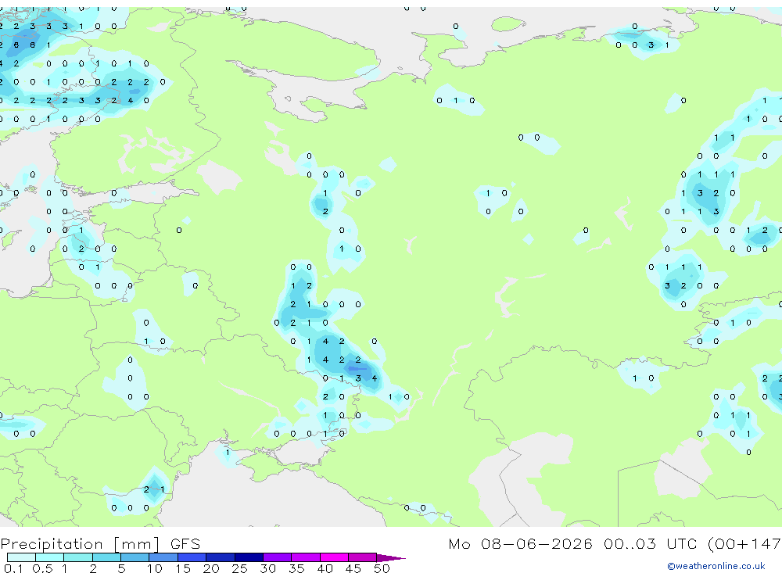Click the "30" legend tick label
This screenshot has height=573, width=782.
(267, 568)
